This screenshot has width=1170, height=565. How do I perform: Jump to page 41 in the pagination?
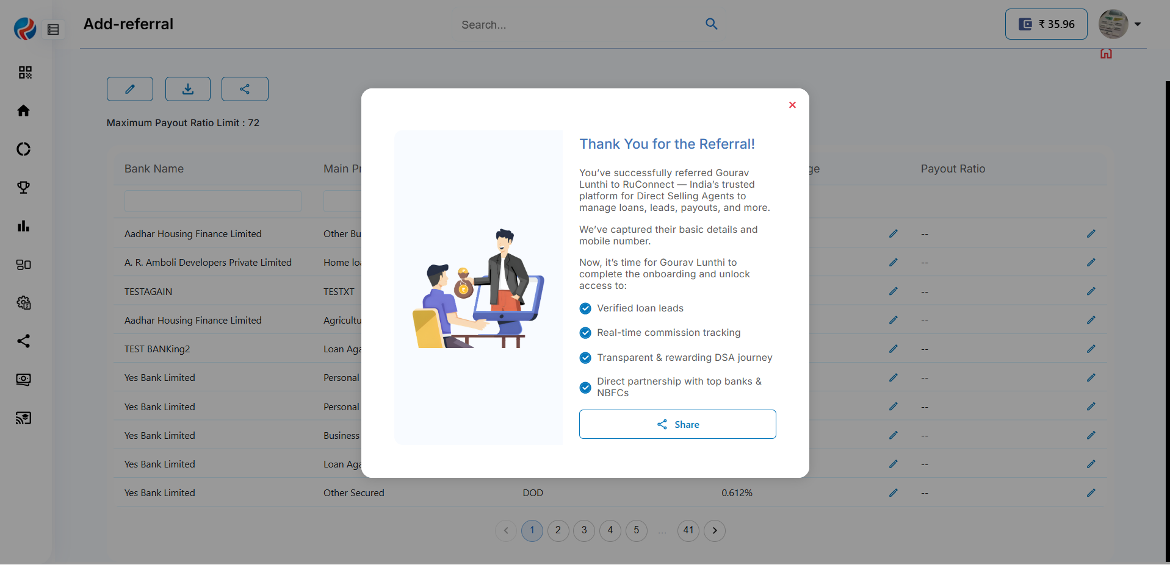pyautogui.click(x=688, y=531)
